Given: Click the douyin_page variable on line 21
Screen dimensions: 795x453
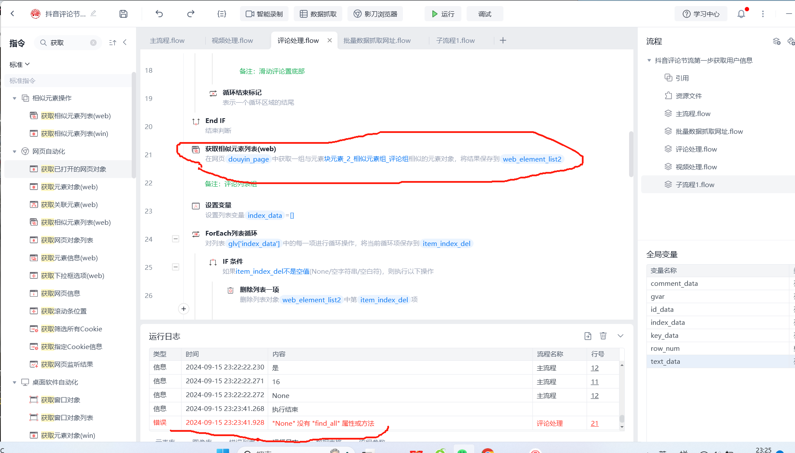Looking at the screenshot, I should click(249, 159).
